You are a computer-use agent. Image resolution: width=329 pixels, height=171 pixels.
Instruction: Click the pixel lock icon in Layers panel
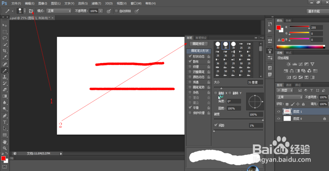(x=292, y=104)
